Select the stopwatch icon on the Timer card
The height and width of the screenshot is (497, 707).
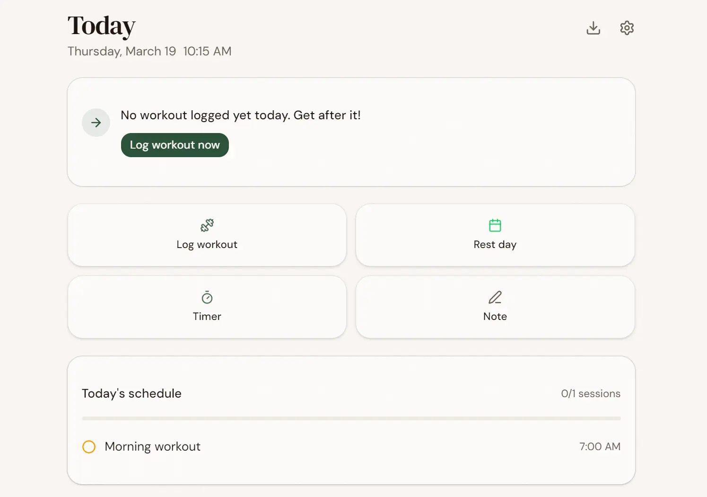207,297
